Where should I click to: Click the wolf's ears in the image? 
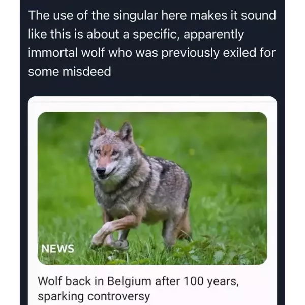[113, 129]
